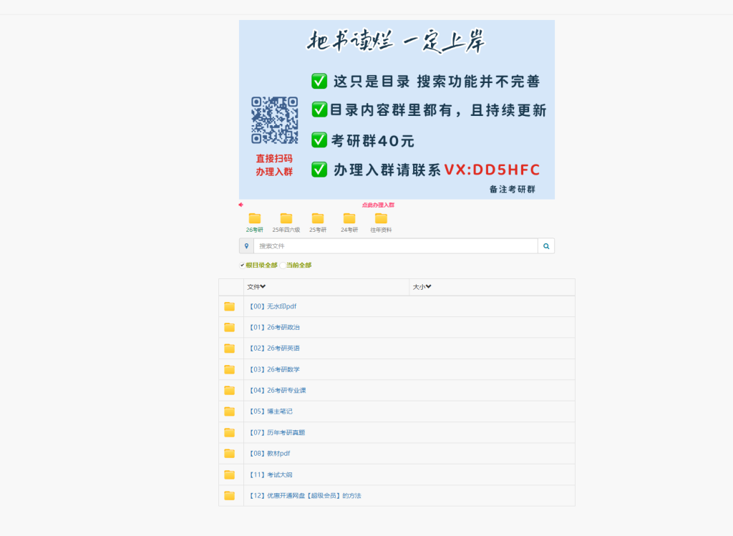
Task: Open 【12】优惠开通网盘【超级会员】的方法 link
Action: click(x=305, y=496)
